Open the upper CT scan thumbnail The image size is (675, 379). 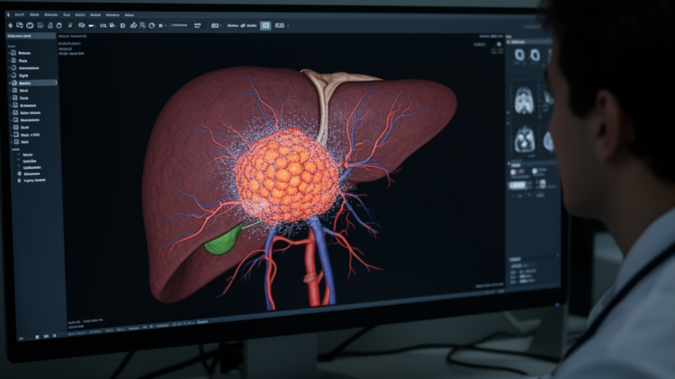click(x=525, y=100)
